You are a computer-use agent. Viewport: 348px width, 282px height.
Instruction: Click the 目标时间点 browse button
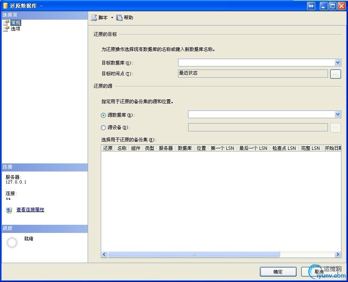(x=335, y=74)
